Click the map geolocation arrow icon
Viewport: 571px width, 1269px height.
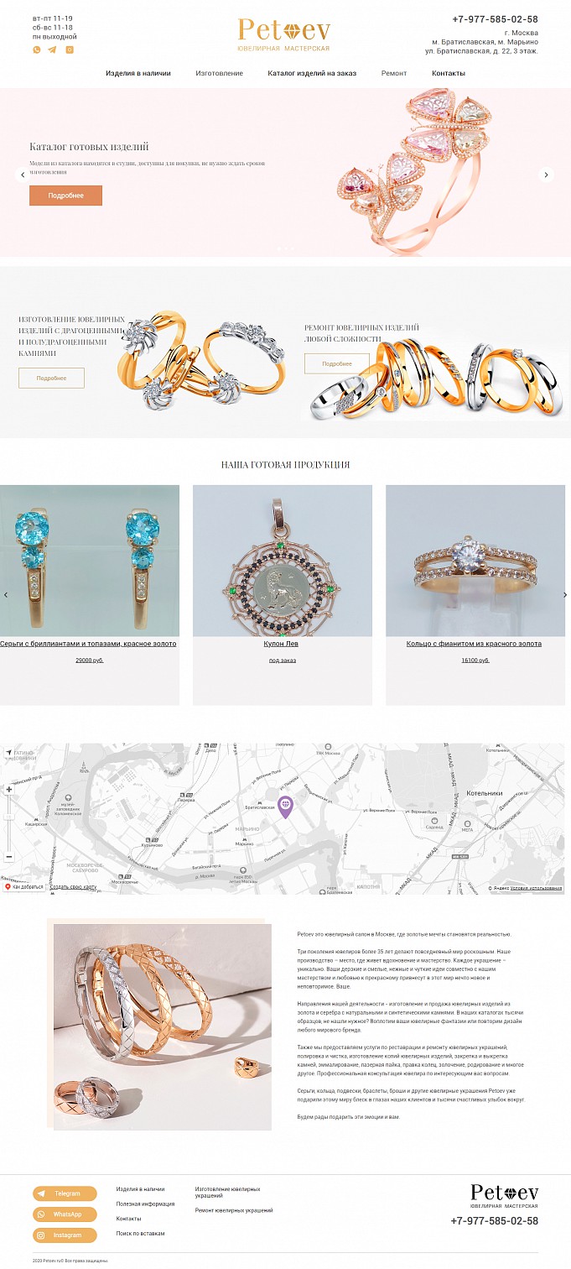point(10,754)
